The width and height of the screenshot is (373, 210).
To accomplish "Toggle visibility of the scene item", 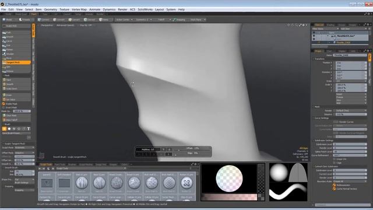I will click(x=314, y=36).
